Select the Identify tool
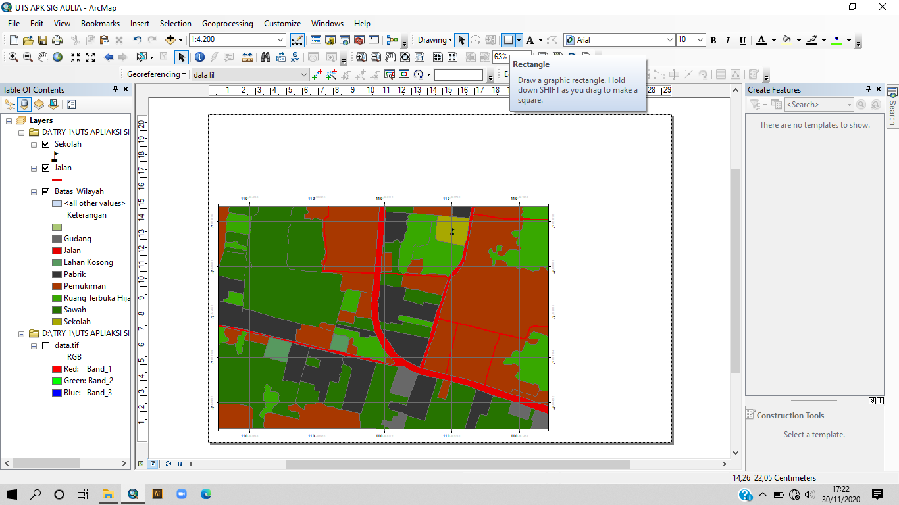899x505 pixels. point(199,57)
